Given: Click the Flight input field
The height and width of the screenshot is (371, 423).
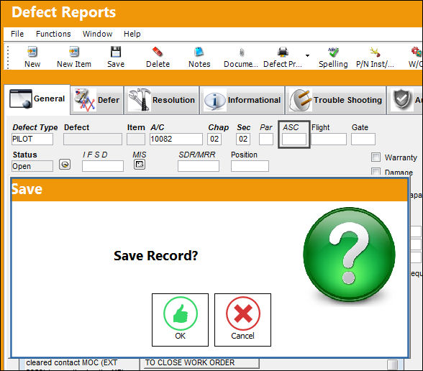Looking at the screenshot, I should point(329,139).
